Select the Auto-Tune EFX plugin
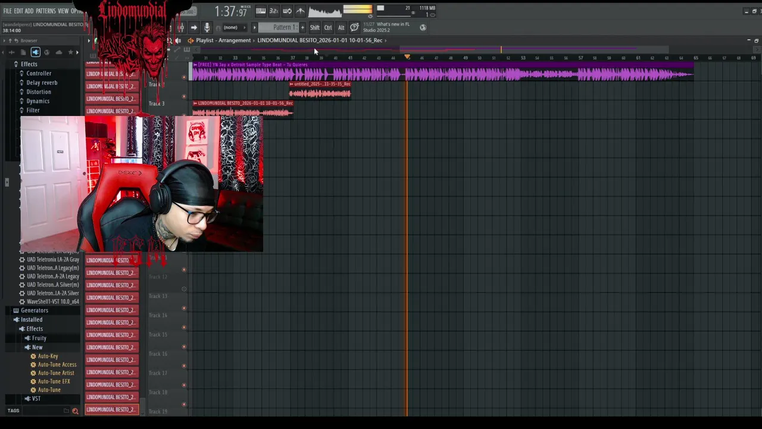Viewport: 762px width, 429px height. pos(54,381)
